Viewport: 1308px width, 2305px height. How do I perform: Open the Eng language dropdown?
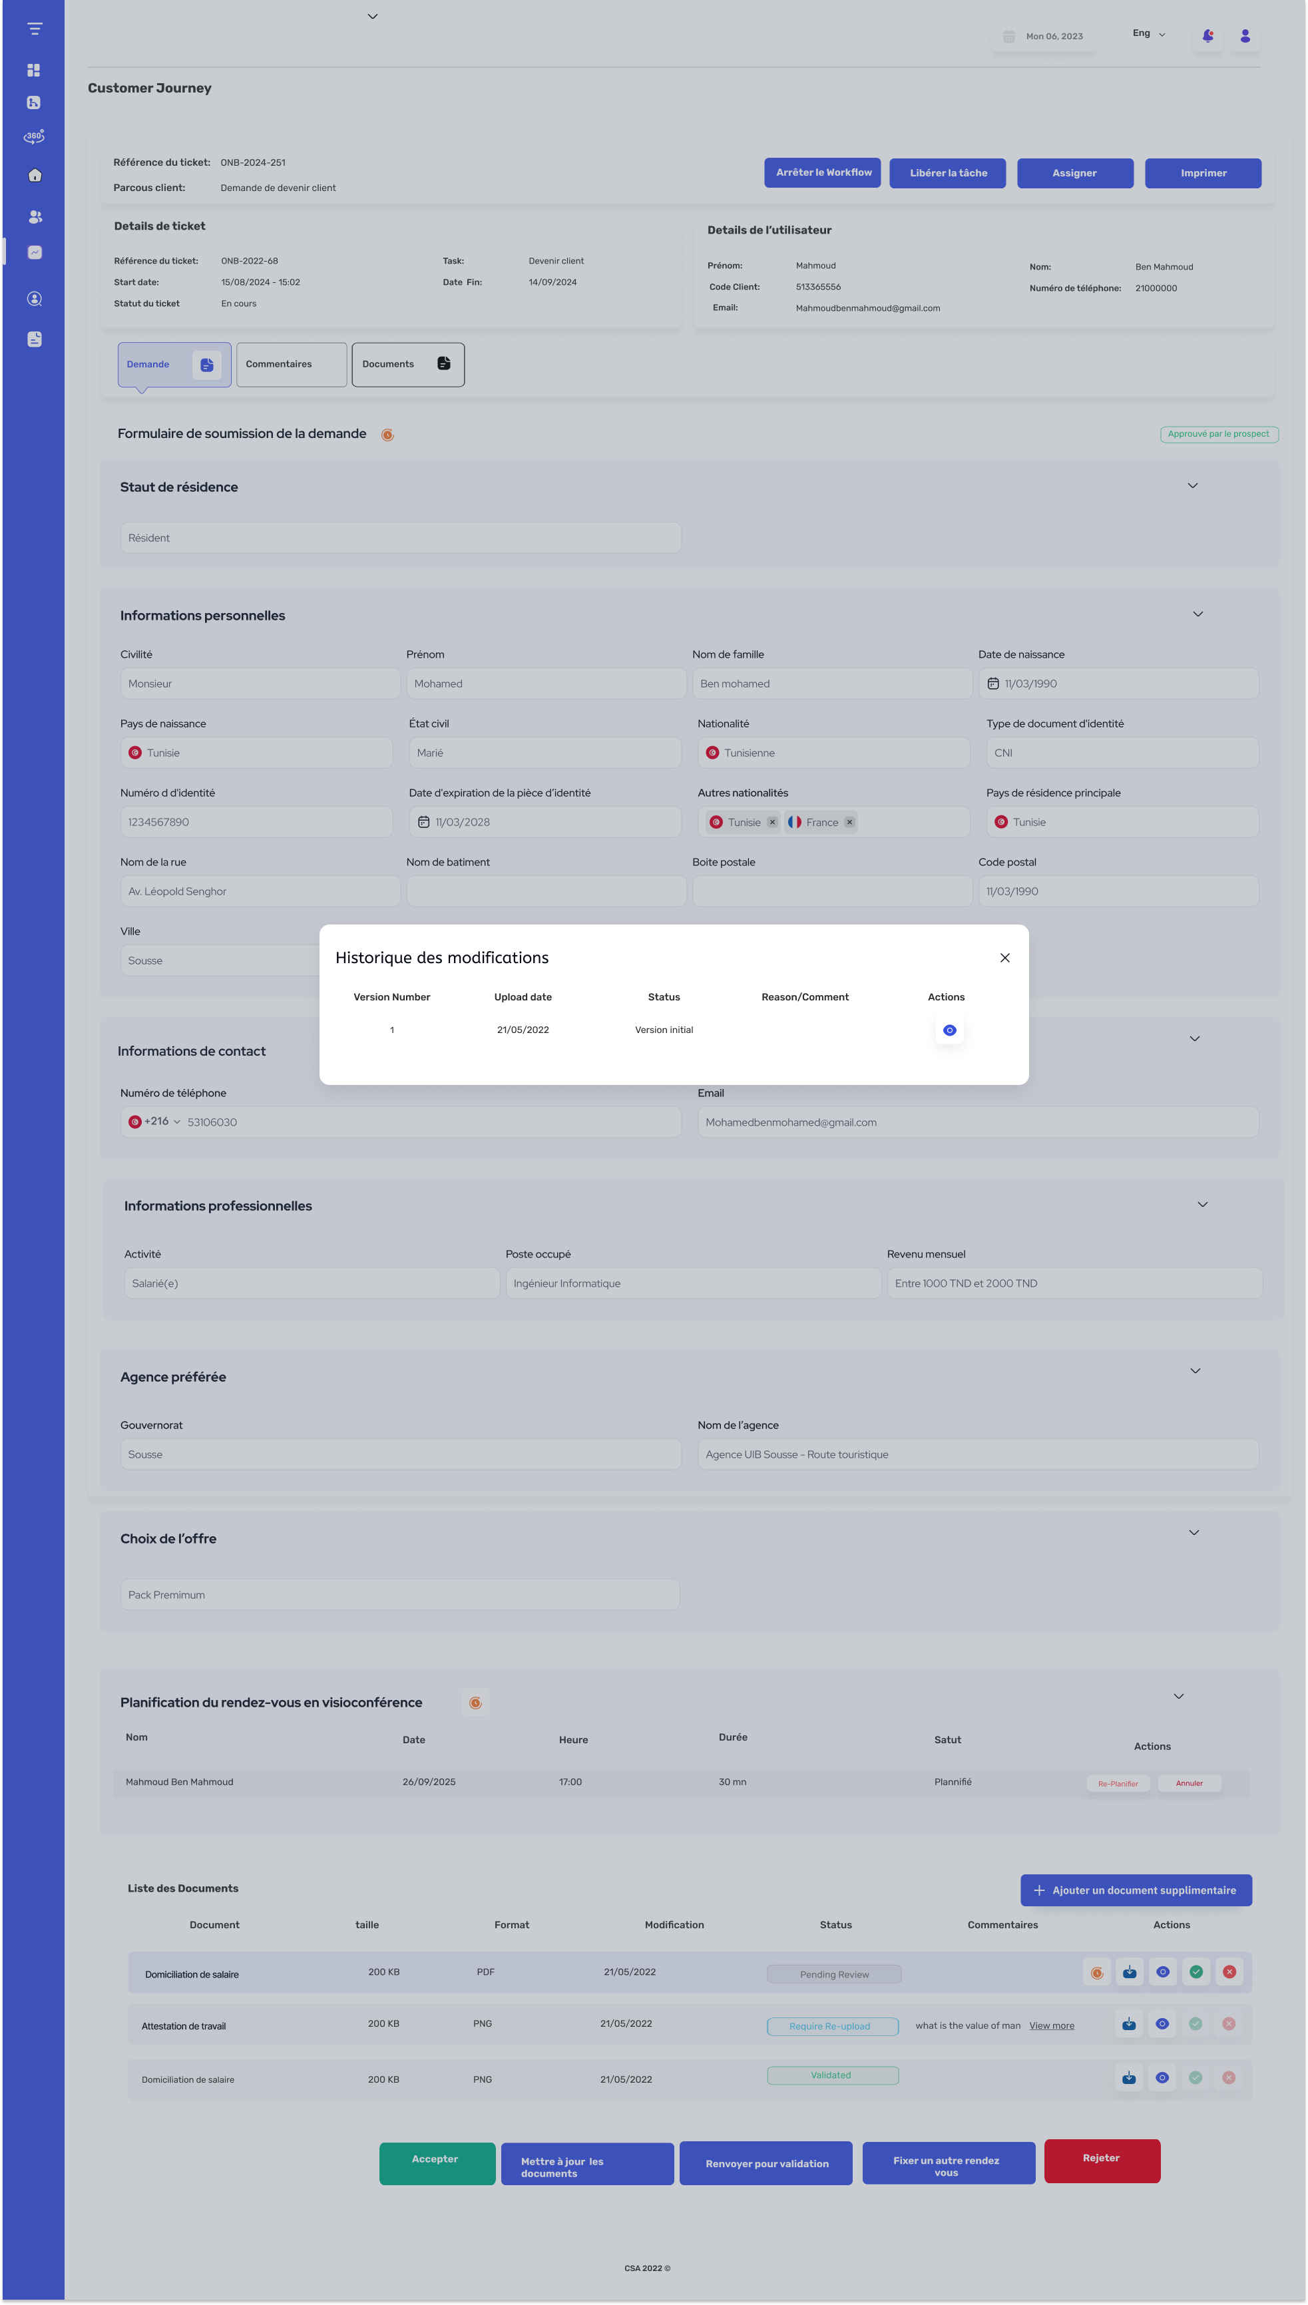(1149, 33)
